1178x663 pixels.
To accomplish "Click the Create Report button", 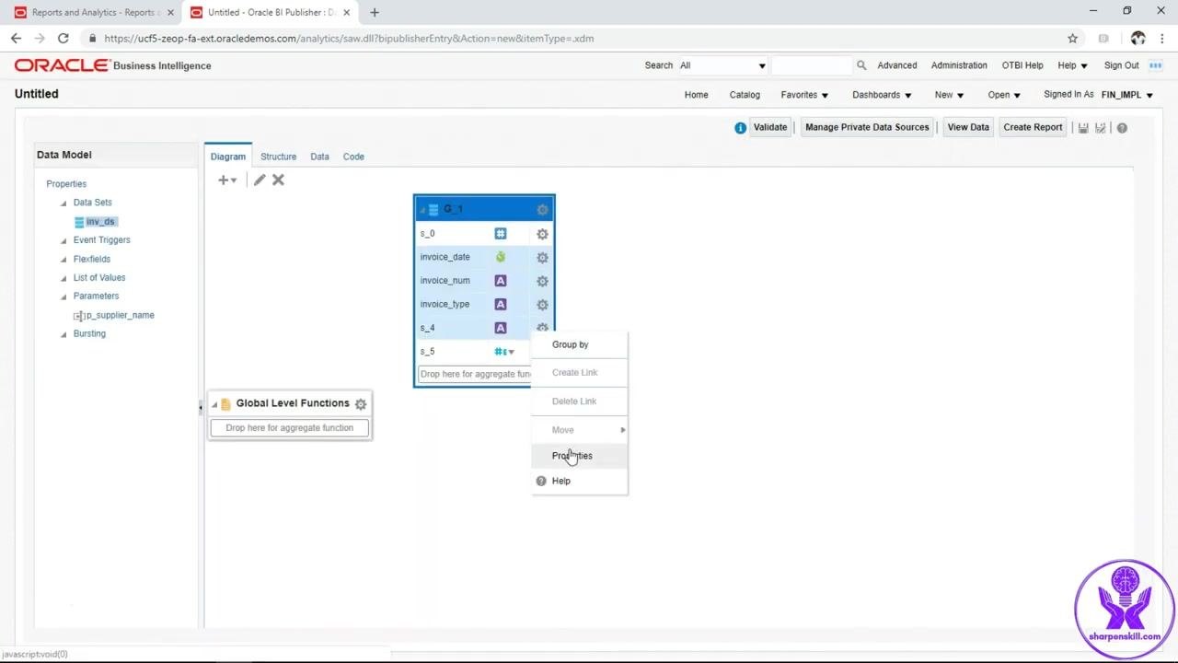I will pyautogui.click(x=1033, y=127).
